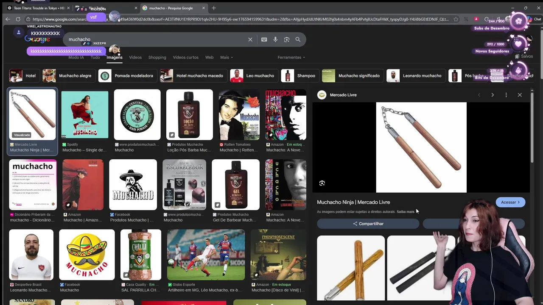Open the Muchacho Ninja nunchaku thumbnail result
The width and height of the screenshot is (543, 305).
coord(32,114)
